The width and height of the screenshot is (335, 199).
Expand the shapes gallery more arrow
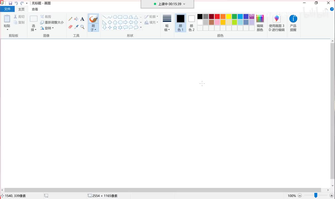tap(141, 28)
